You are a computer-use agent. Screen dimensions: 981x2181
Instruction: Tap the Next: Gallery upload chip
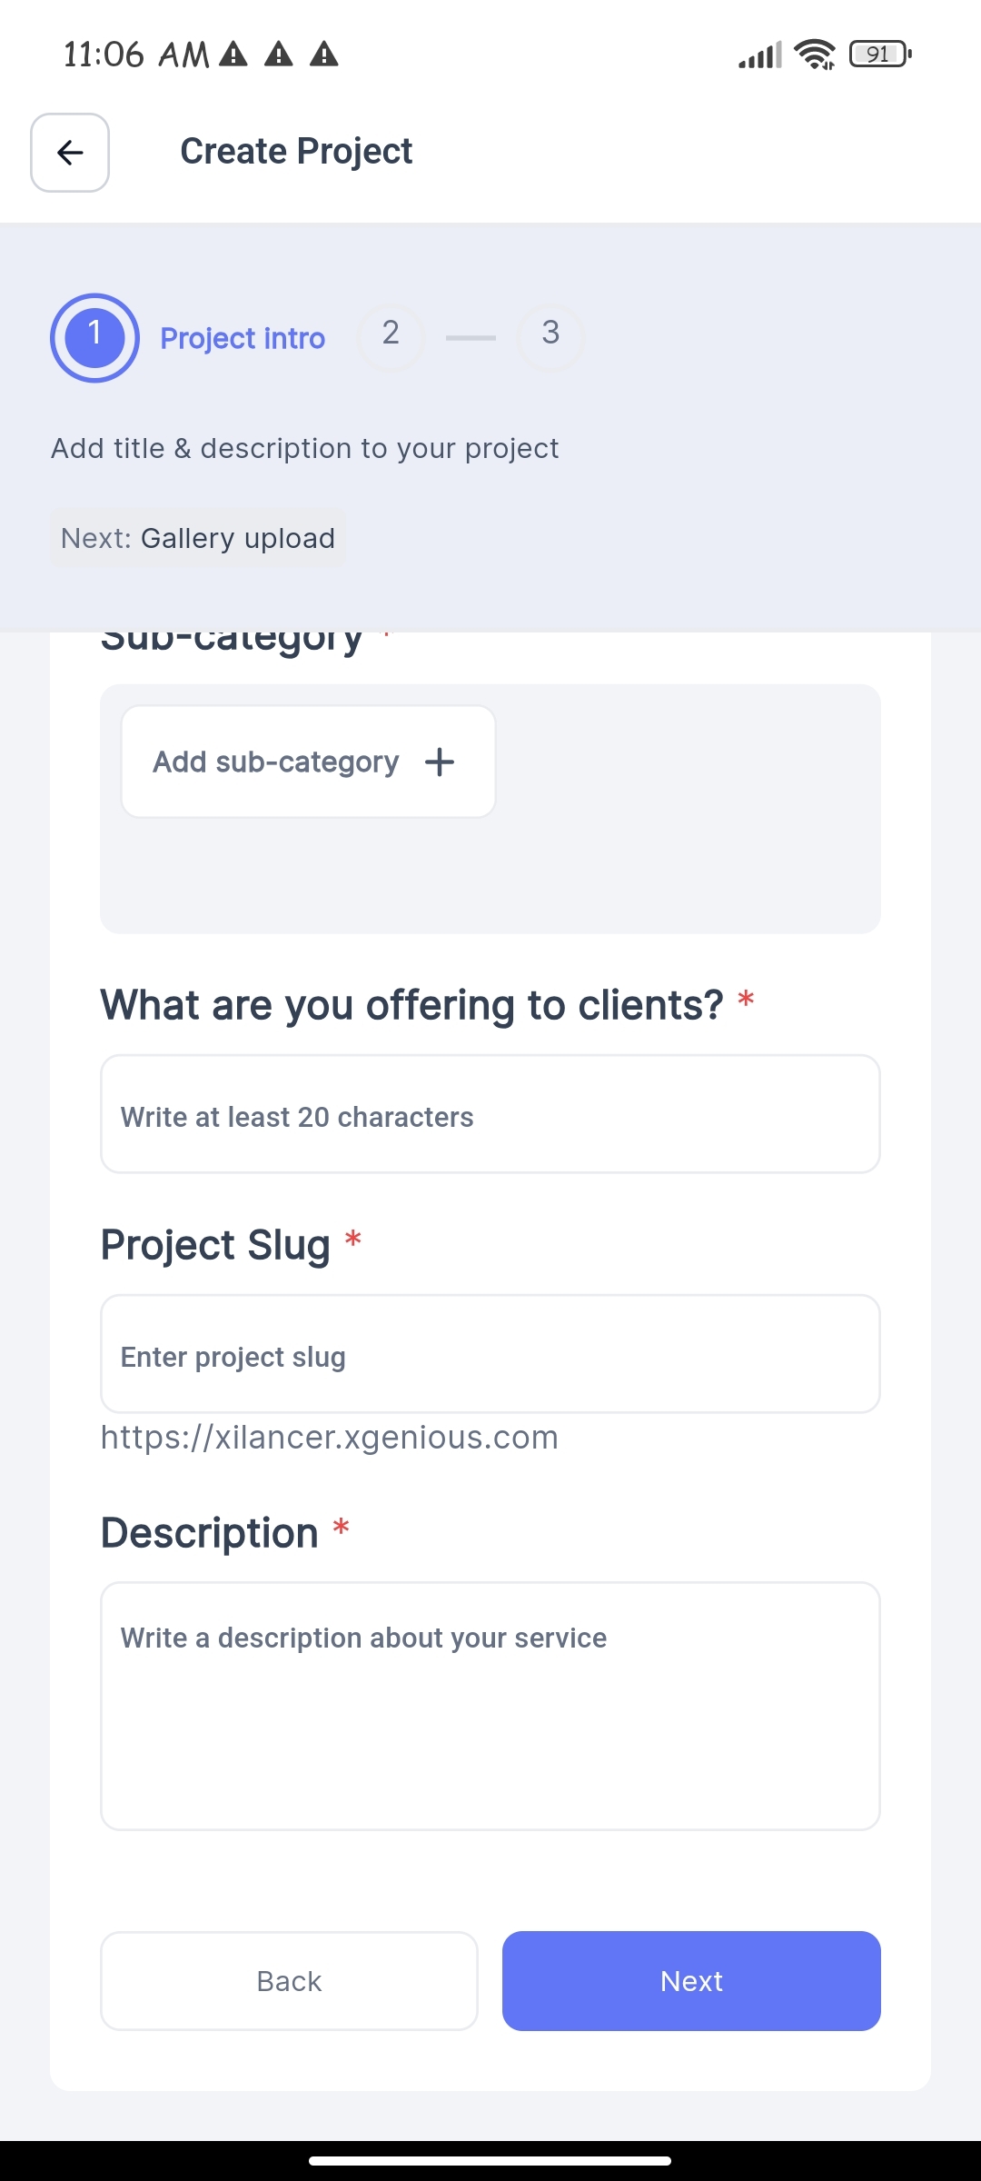[198, 538]
